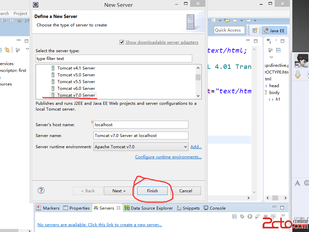The height and width of the screenshot is (232, 309).
Task: Click the Forward navigation arrow in toolbar
Action: [x=249, y=20]
